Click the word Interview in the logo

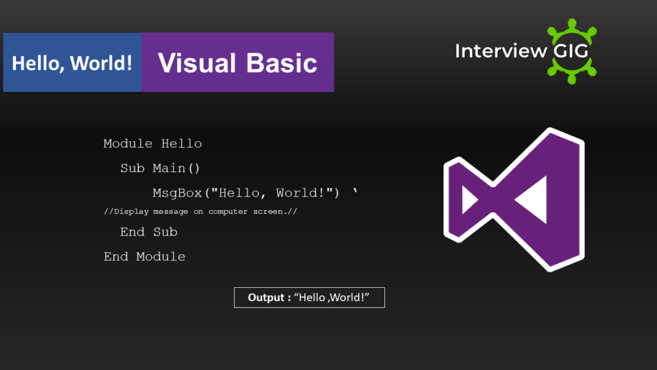coord(500,51)
